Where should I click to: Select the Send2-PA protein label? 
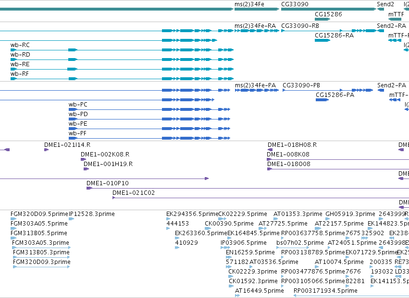[x=392, y=85]
